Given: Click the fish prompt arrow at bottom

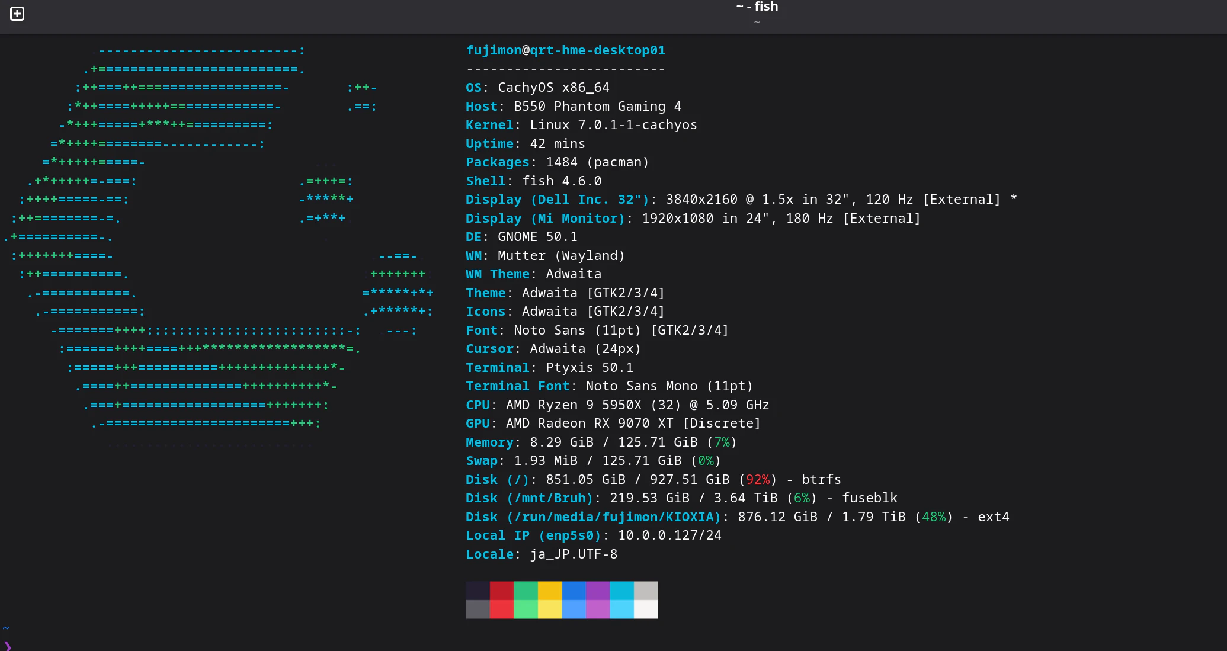Looking at the screenshot, I should coord(7,646).
